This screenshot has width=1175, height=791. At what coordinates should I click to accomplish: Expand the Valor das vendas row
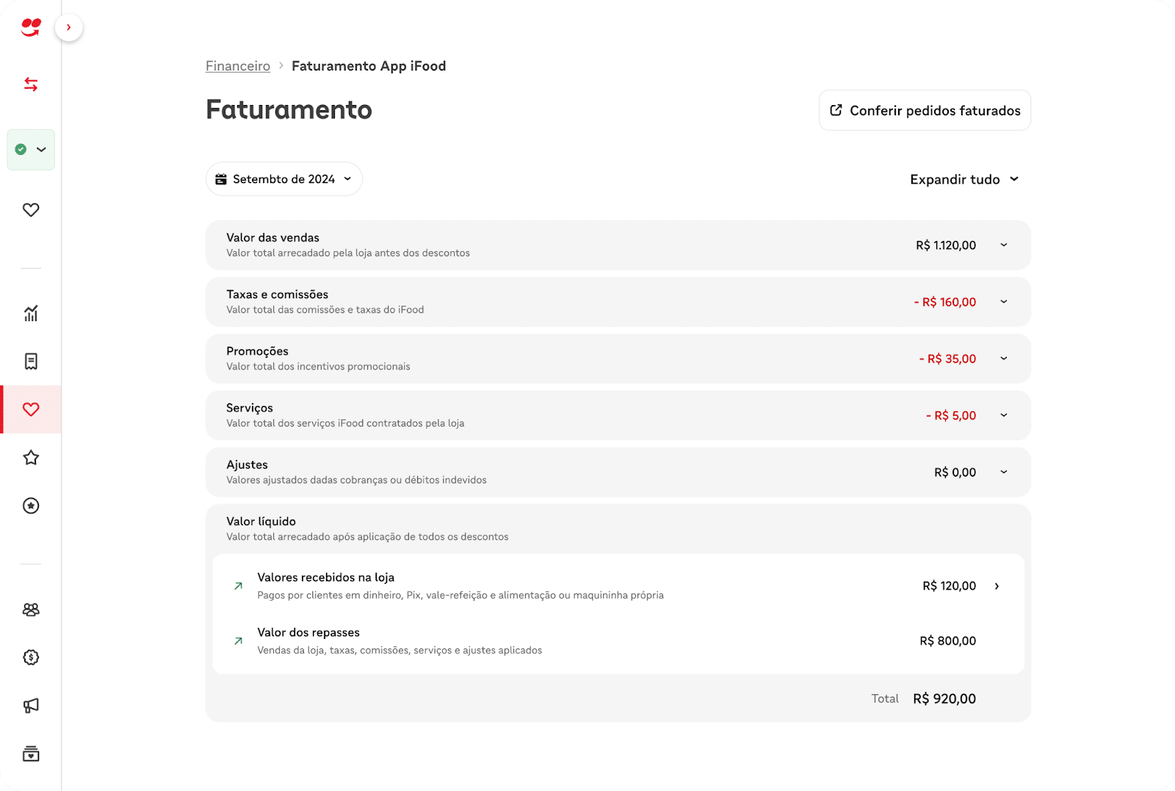[x=1004, y=245]
